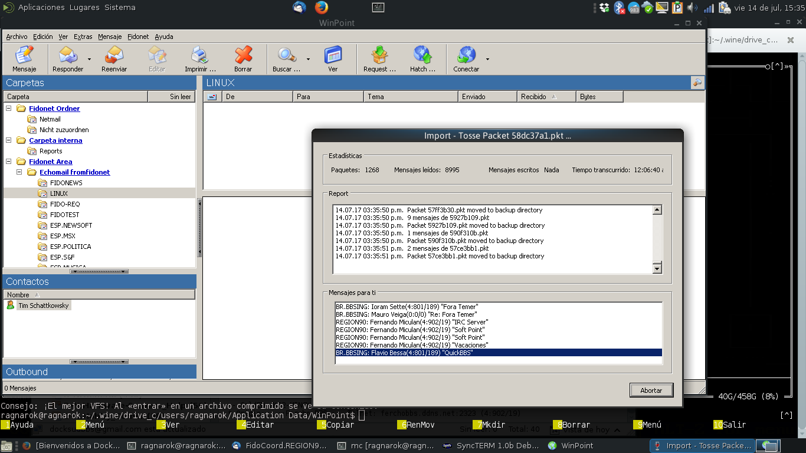Open the Extras menu
The width and height of the screenshot is (806, 453).
83,37
